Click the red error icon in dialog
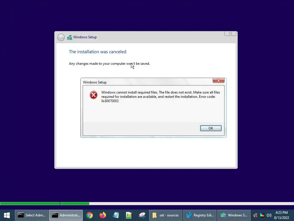The width and height of the screenshot is (294, 221). click(x=93, y=95)
